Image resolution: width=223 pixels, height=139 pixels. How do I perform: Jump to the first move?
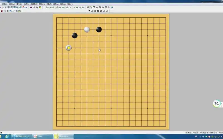coord(47,8)
